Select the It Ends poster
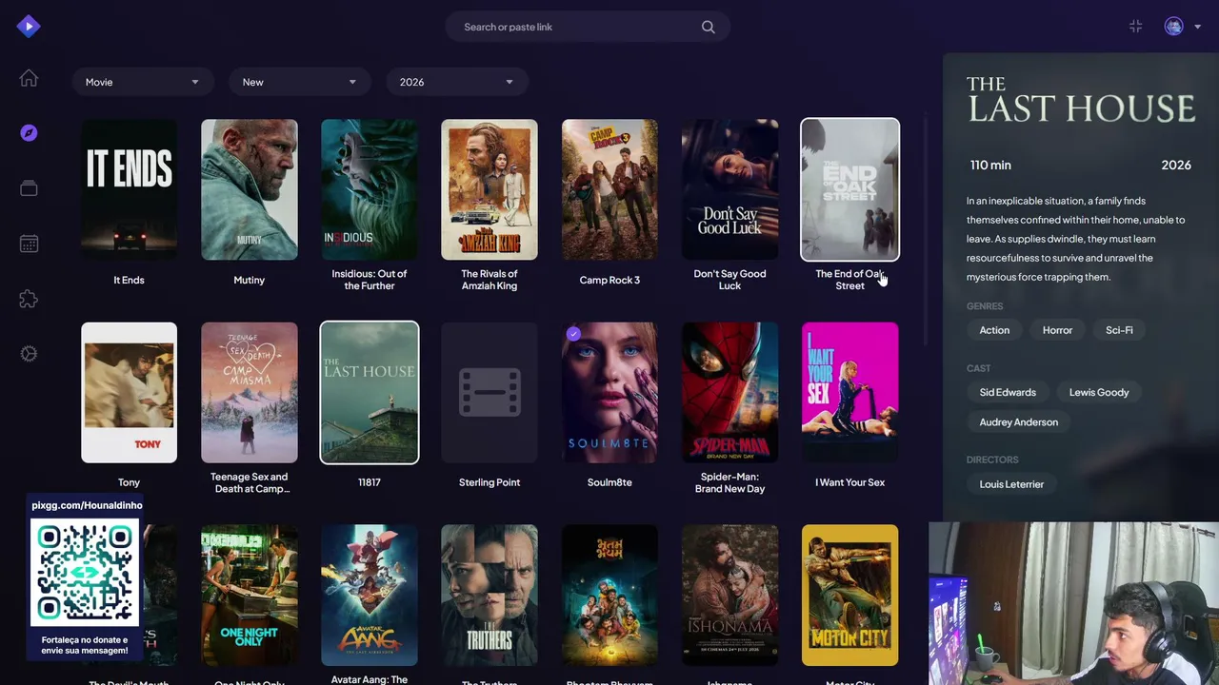This screenshot has width=1219, height=685. [130, 189]
